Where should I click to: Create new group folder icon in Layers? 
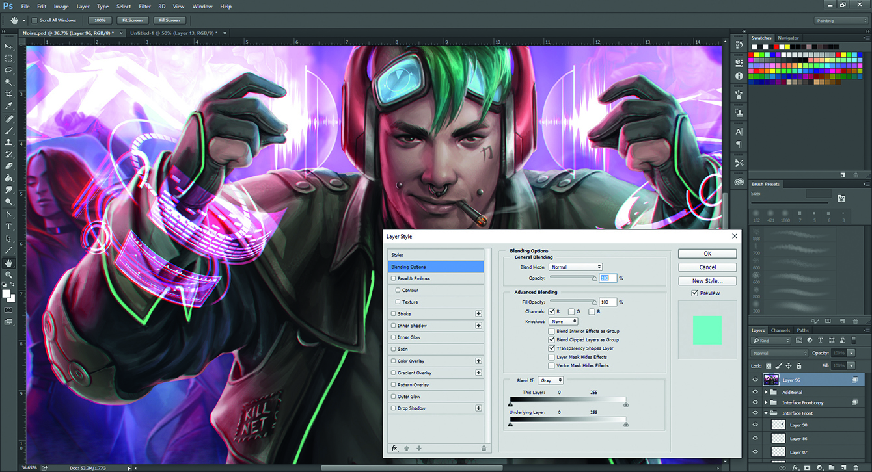click(832, 467)
